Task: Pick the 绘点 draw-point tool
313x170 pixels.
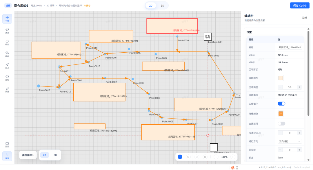Action: 7,66
